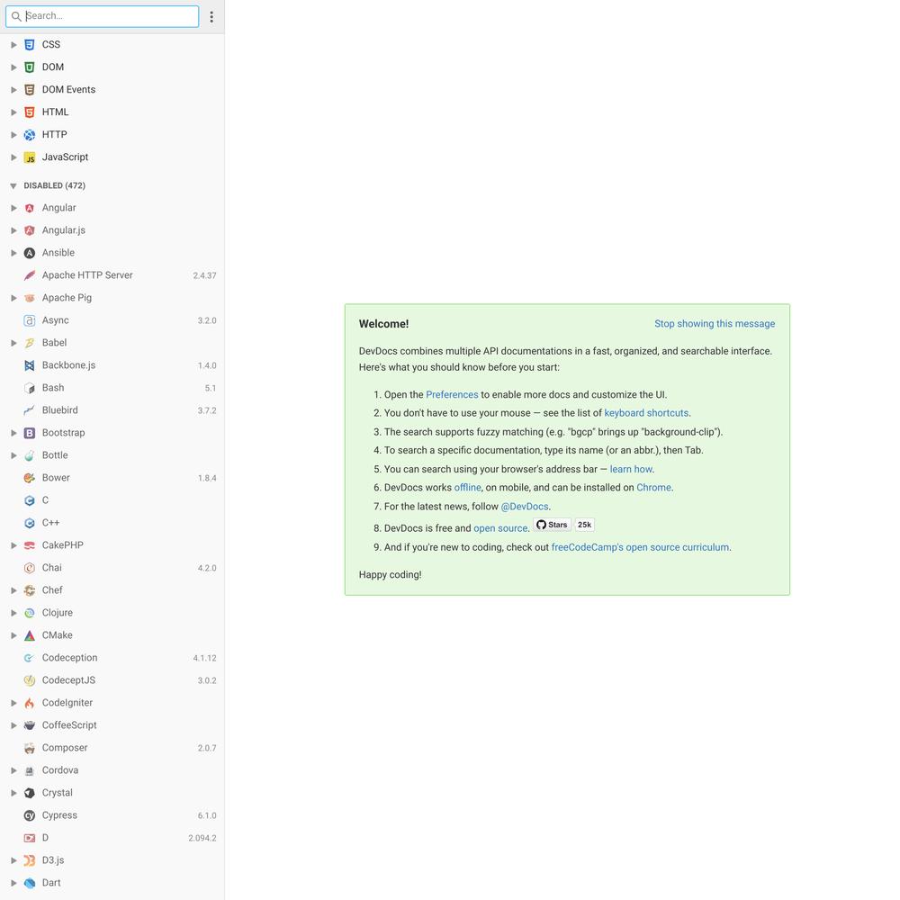Click the C++ icon
This screenshot has width=900, height=900.
(x=30, y=523)
